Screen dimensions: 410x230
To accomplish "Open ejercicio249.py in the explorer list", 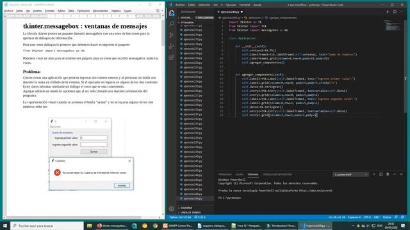I will [x=192, y=199].
